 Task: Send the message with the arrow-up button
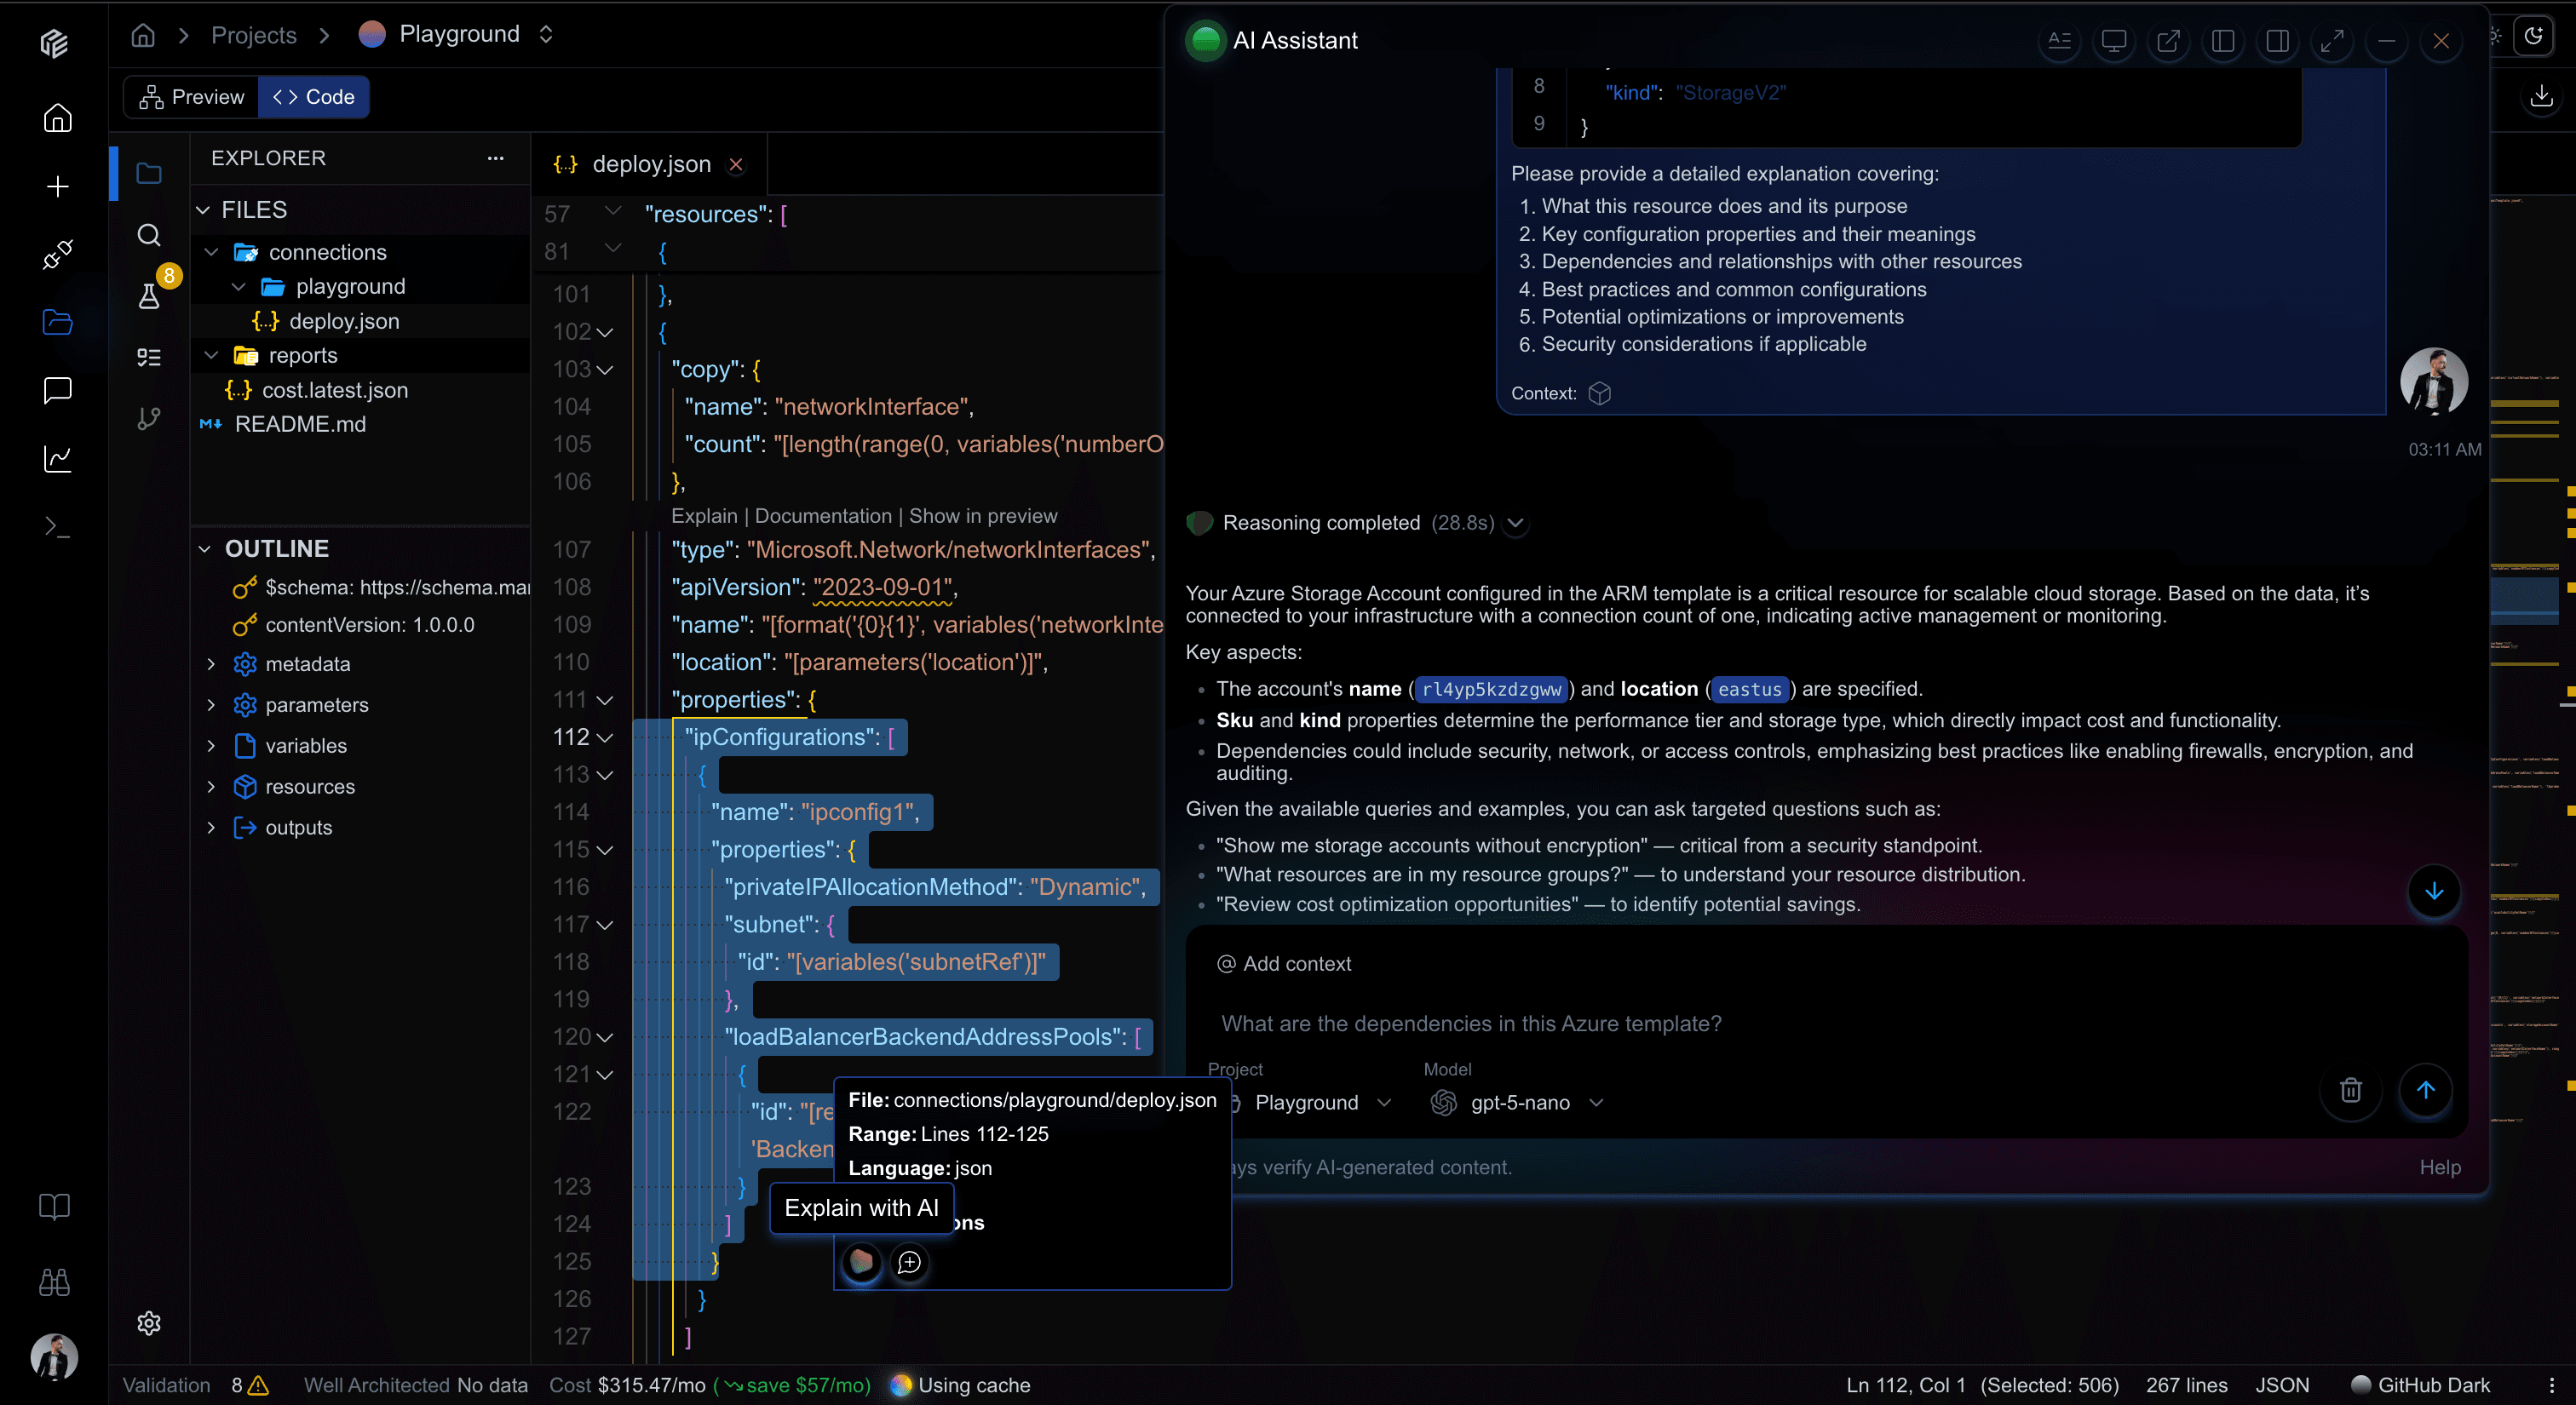point(2426,1089)
